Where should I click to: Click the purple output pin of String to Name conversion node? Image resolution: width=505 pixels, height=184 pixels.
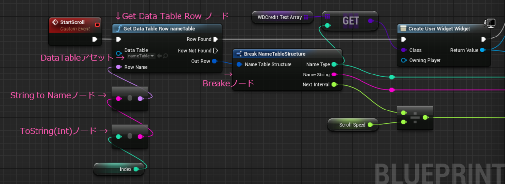click(x=140, y=98)
